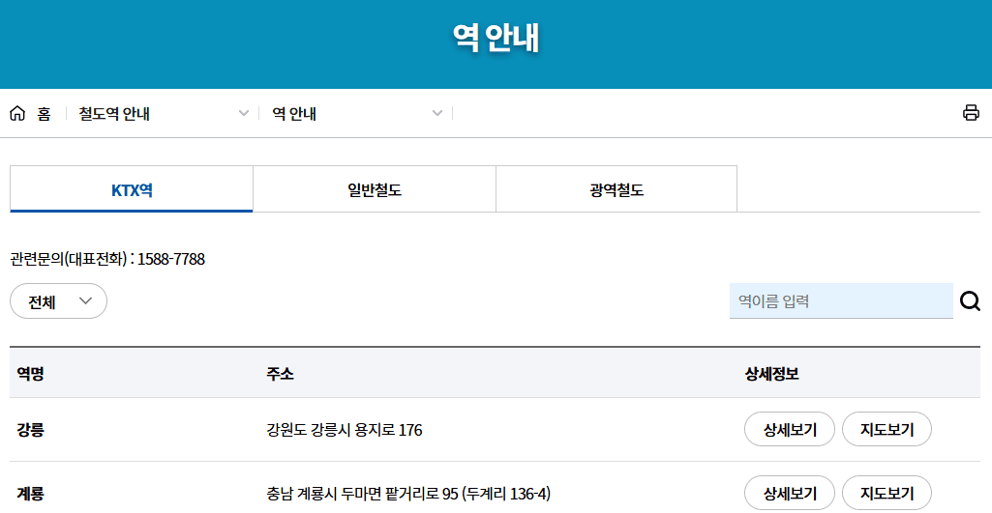
Task: Click the 주소 column header
Action: click(x=280, y=374)
